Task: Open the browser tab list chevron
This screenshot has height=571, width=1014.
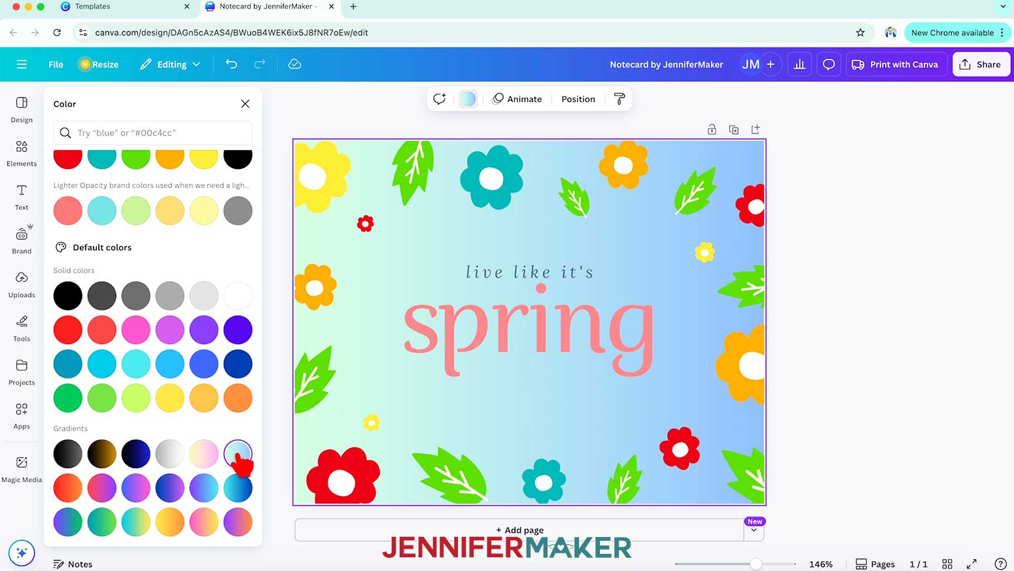Action: coord(1003,7)
